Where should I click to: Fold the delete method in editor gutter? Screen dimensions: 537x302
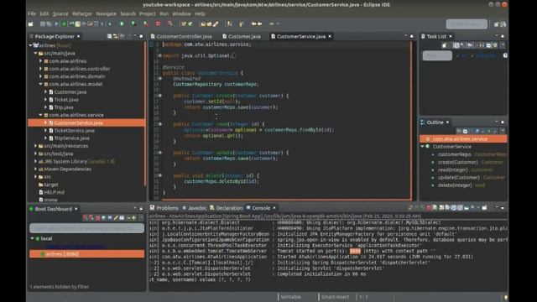160,175
